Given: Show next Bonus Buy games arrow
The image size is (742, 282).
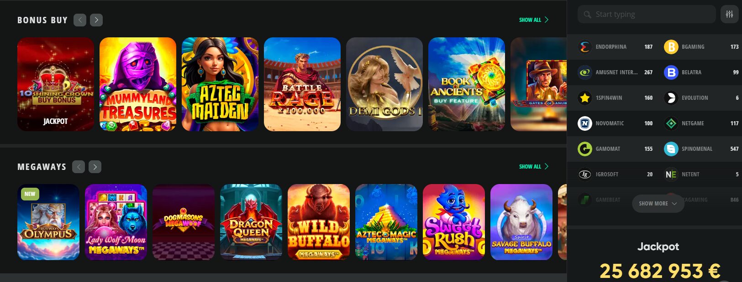Looking at the screenshot, I should pos(96,20).
